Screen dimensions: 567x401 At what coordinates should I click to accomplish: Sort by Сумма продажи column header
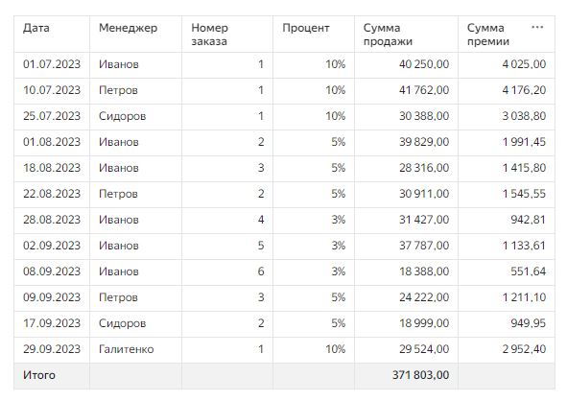pyautogui.click(x=388, y=35)
